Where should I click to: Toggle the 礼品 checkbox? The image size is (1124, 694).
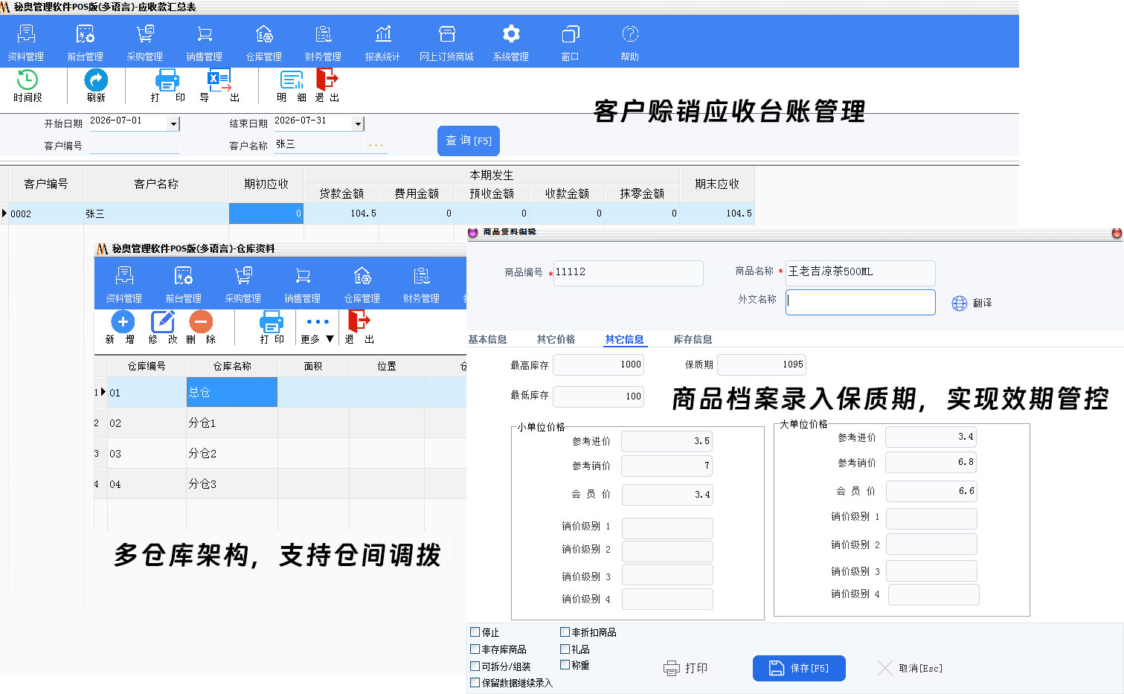coord(565,649)
